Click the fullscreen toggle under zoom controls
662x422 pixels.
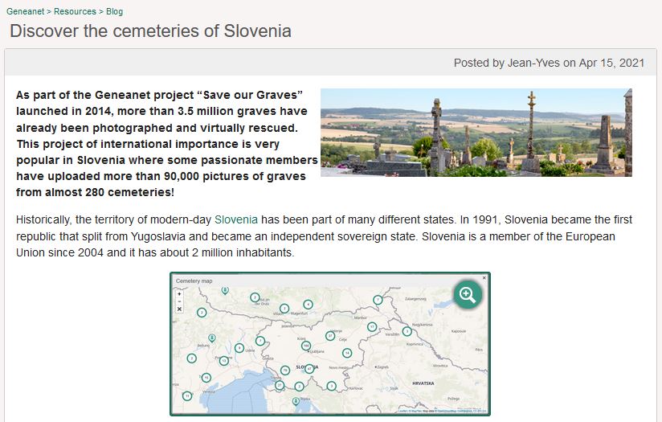pos(179,309)
